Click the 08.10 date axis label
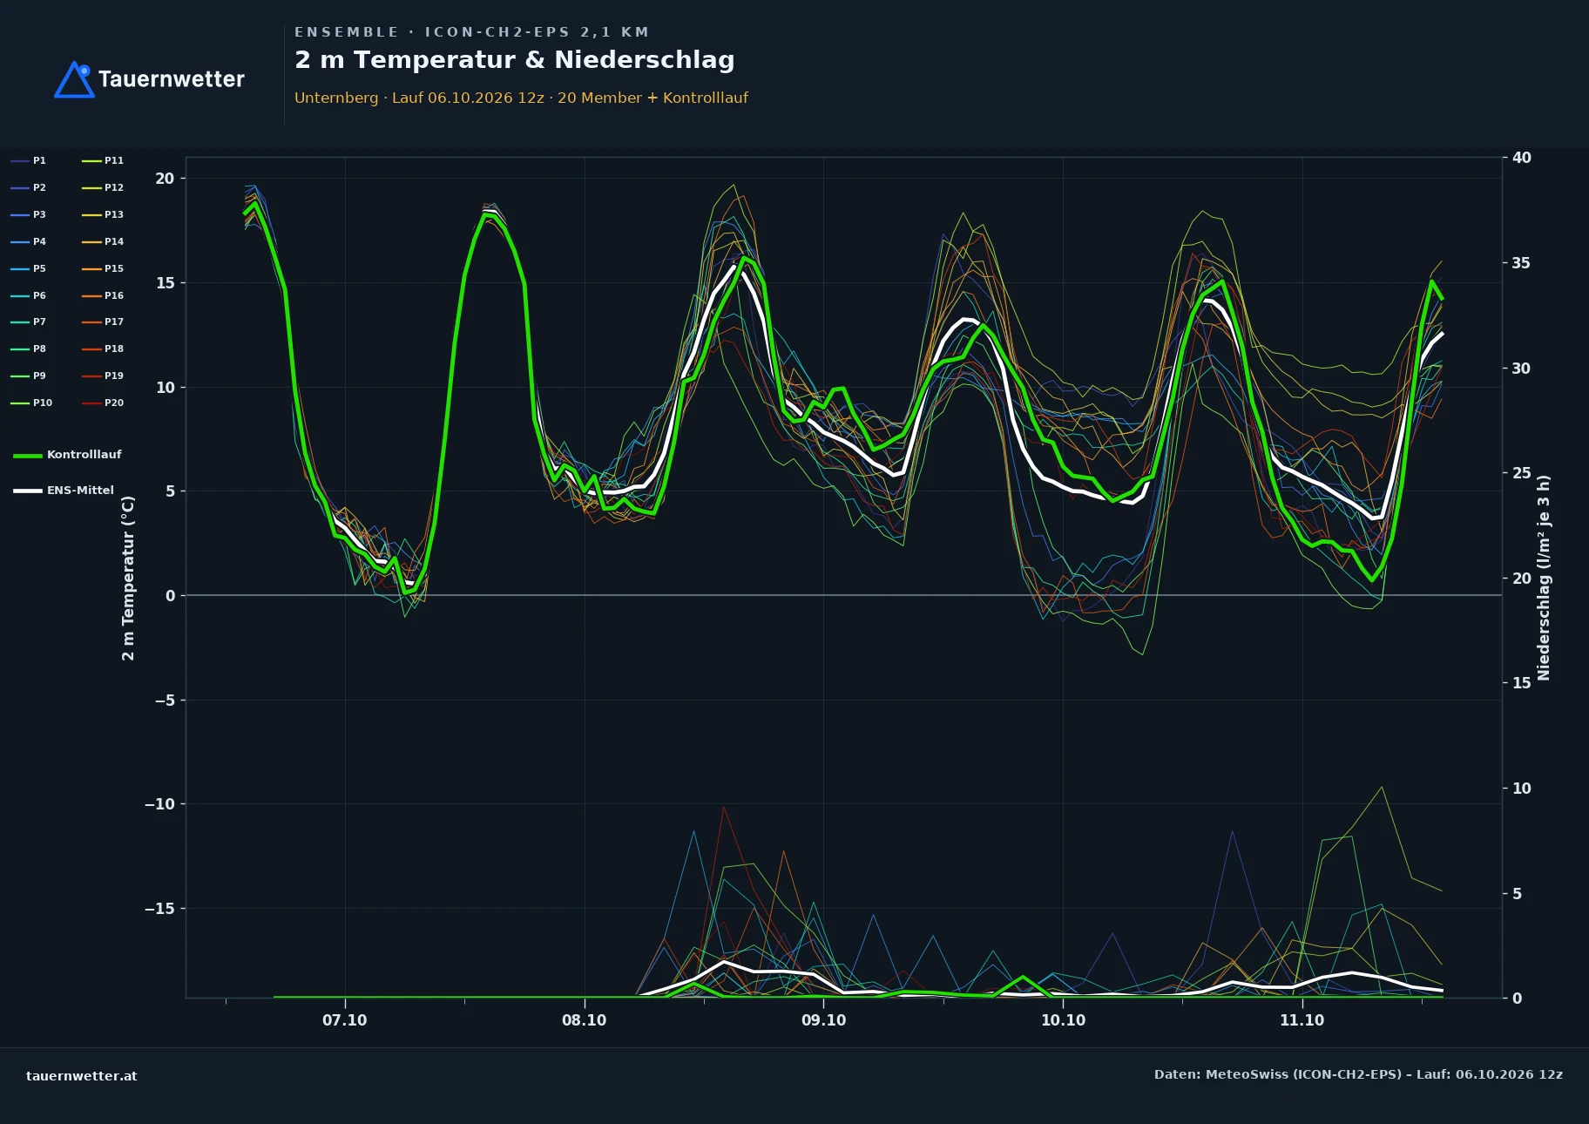 [584, 1020]
